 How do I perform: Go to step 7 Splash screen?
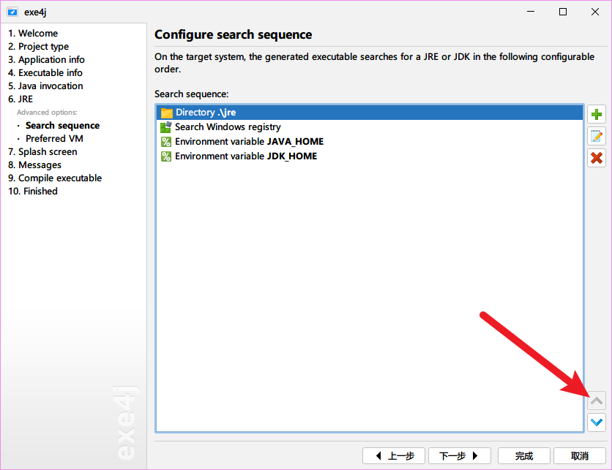tap(42, 152)
